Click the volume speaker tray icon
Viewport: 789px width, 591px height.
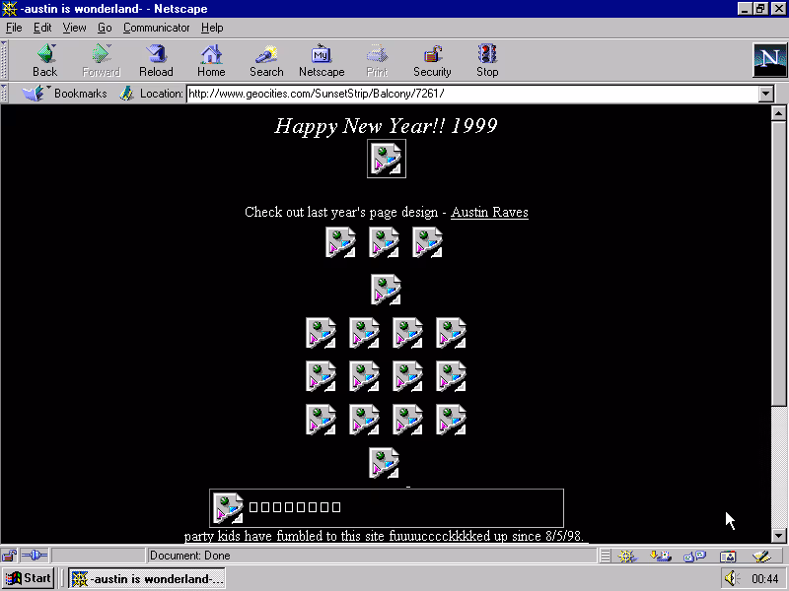pos(731,578)
